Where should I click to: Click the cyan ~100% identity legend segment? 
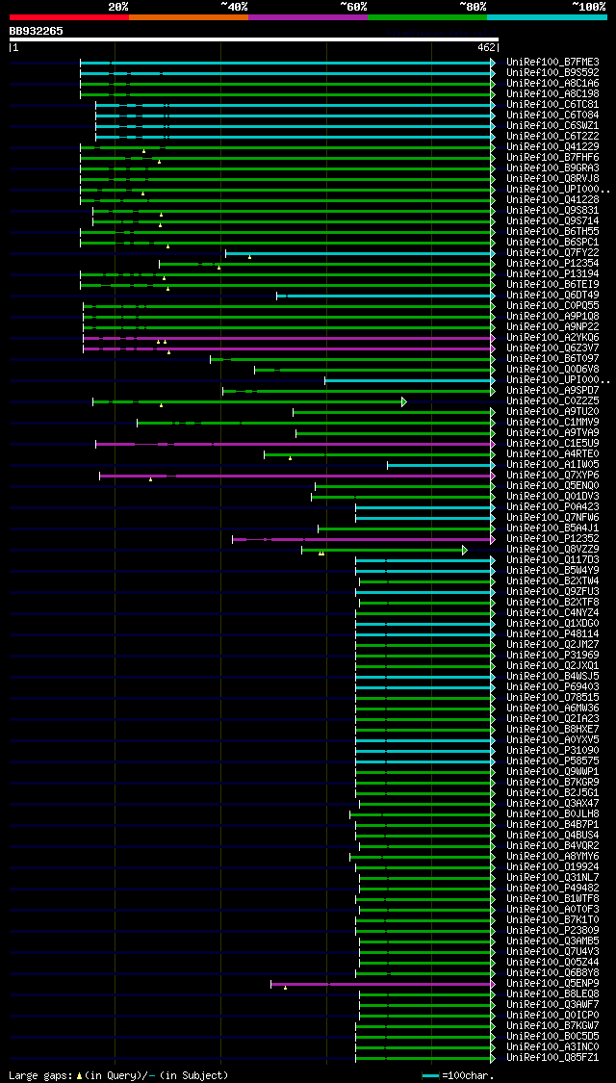547,16
